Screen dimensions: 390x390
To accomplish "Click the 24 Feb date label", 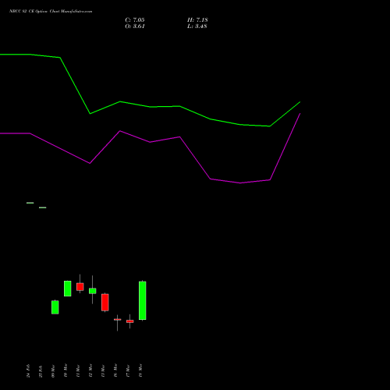I will pyautogui.click(x=28, y=370).
